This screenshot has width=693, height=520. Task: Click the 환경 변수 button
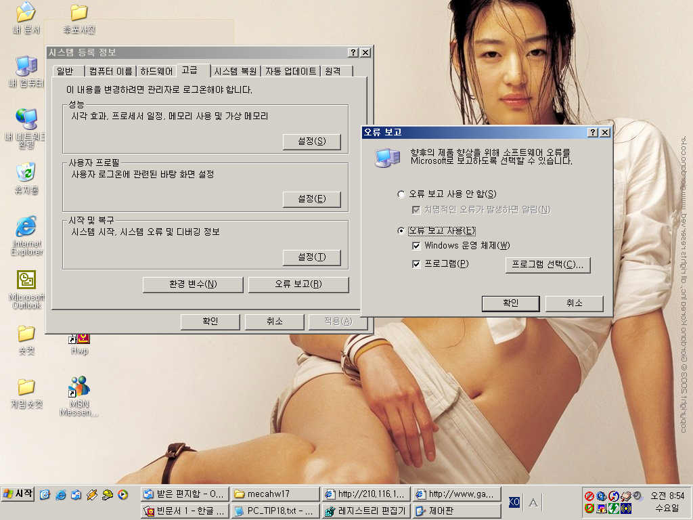click(193, 284)
